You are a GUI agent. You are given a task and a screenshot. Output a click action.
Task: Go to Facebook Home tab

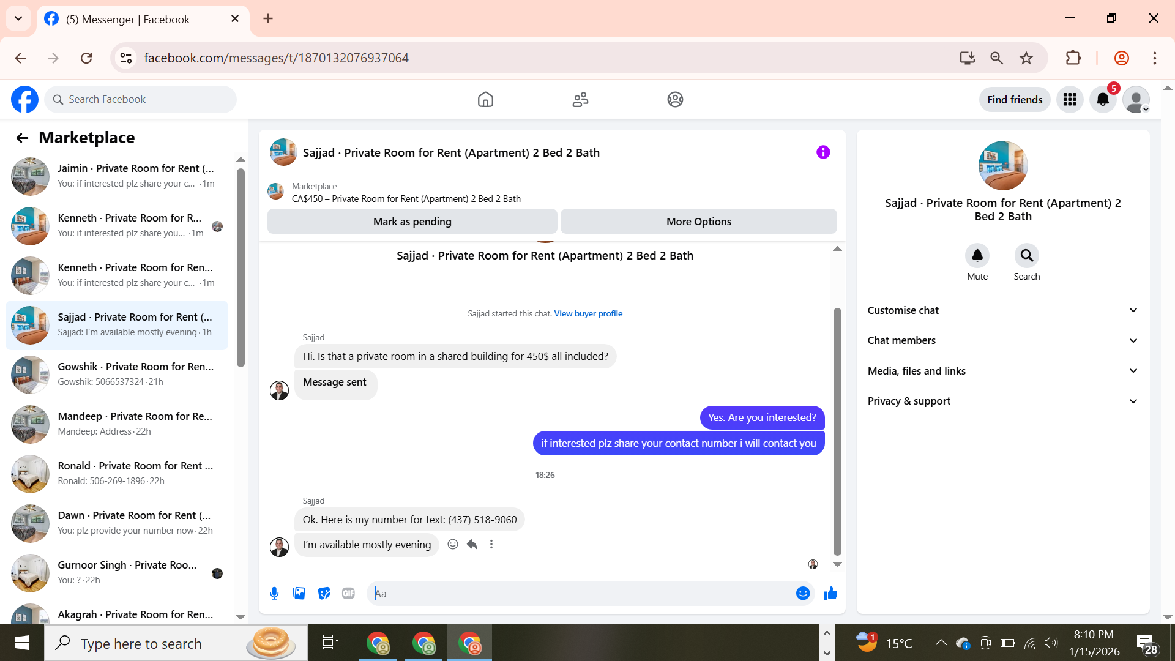(x=485, y=99)
